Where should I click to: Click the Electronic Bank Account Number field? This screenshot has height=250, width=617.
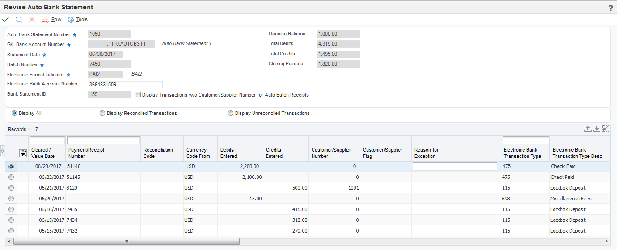coord(125,85)
